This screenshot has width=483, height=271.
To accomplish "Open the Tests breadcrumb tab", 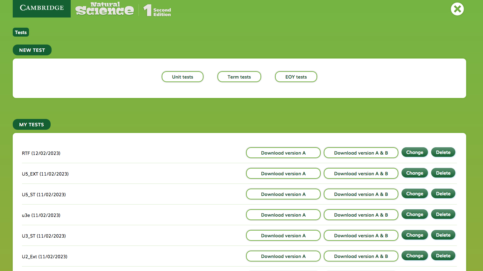I will [21, 32].
